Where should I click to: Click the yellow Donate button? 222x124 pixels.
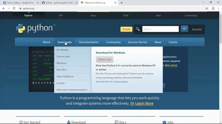tap(126, 29)
